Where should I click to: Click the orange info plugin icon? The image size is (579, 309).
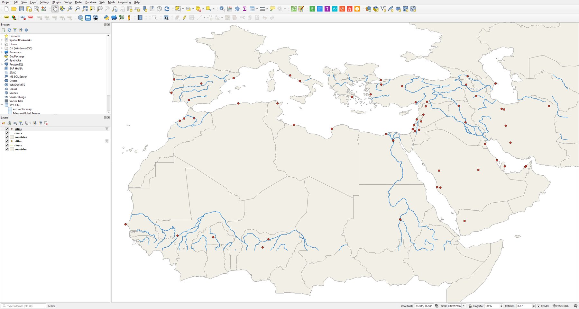357,9
